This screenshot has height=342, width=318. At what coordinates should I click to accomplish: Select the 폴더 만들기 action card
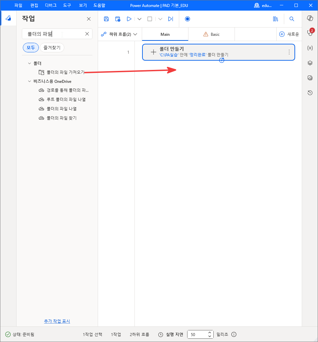tap(218, 52)
